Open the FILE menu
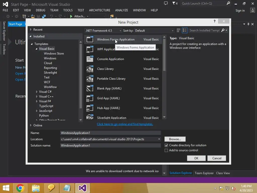The height and width of the screenshot is (193, 257). click(x=6, y=10)
